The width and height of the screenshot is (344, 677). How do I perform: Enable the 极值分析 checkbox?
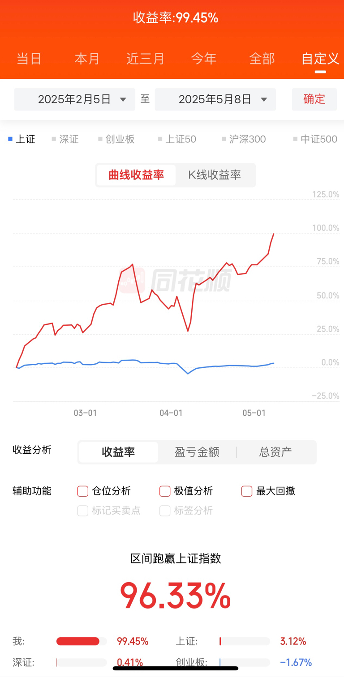(x=165, y=491)
